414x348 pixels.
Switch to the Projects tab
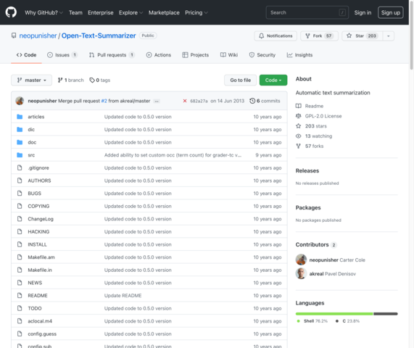[x=195, y=55]
